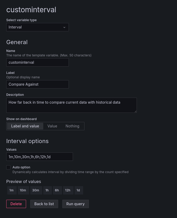
Task: Select the 1d interval preview
Action: pyautogui.click(x=78, y=190)
